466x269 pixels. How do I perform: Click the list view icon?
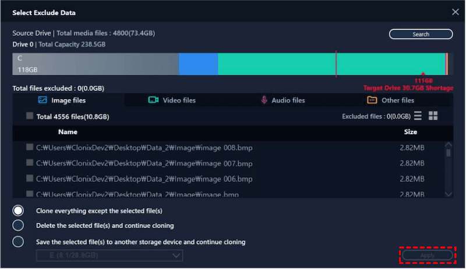tap(418, 116)
